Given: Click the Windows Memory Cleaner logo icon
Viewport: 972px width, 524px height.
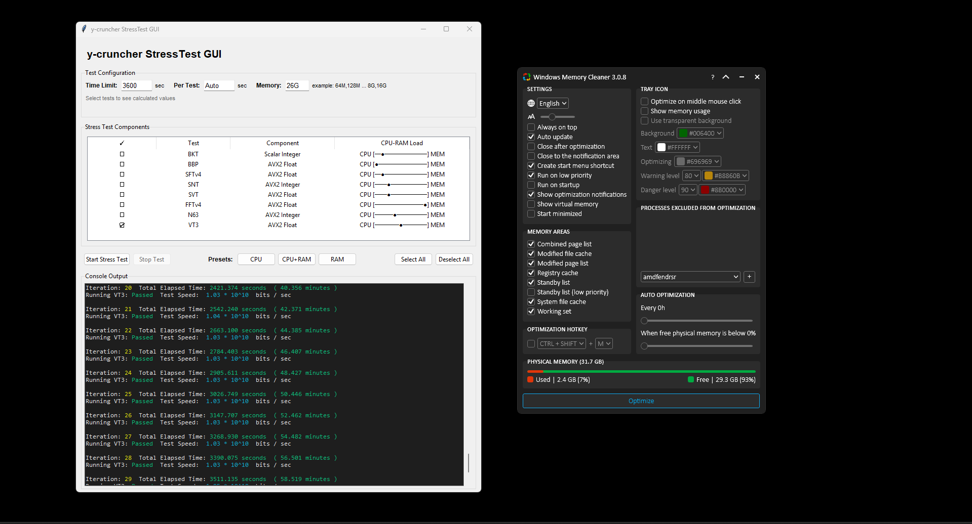Looking at the screenshot, I should point(527,77).
